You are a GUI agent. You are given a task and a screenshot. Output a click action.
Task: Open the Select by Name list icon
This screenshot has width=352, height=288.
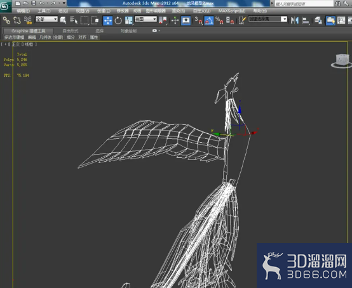click(x=74, y=20)
